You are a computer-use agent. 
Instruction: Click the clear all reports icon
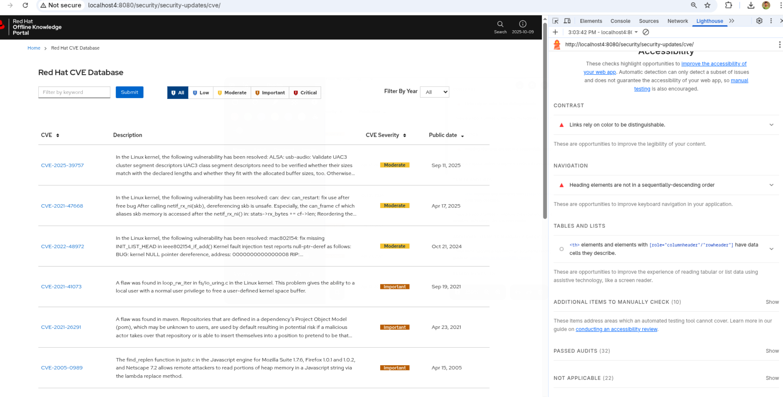[646, 32]
